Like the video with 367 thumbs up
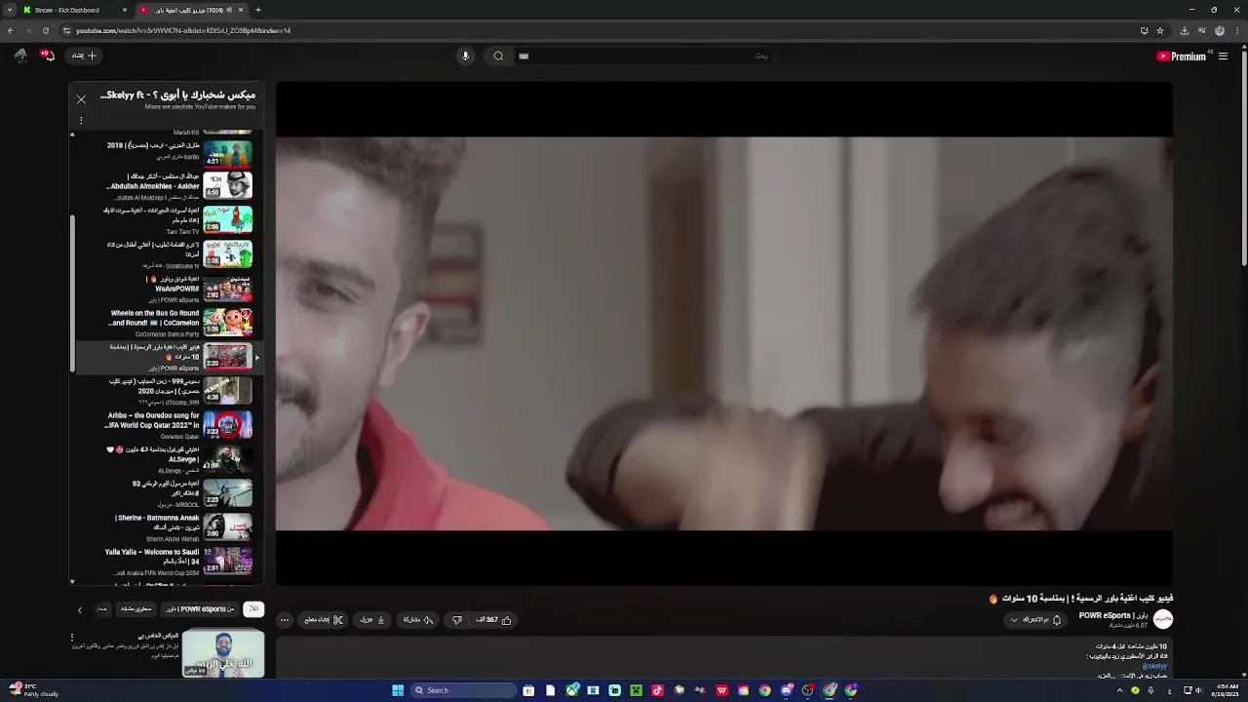The image size is (1248, 702). (494, 620)
